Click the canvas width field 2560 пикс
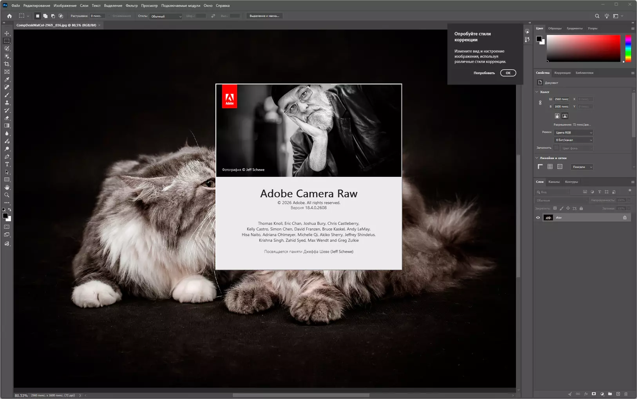The height and width of the screenshot is (399, 637). pyautogui.click(x=561, y=99)
